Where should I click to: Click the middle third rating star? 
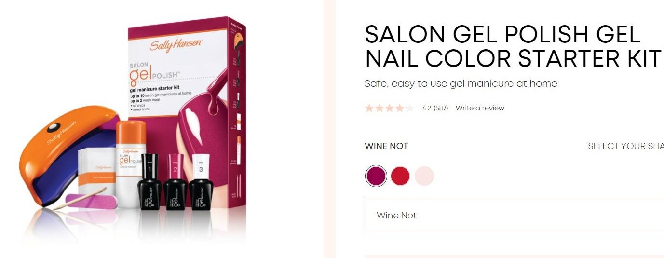(x=390, y=108)
